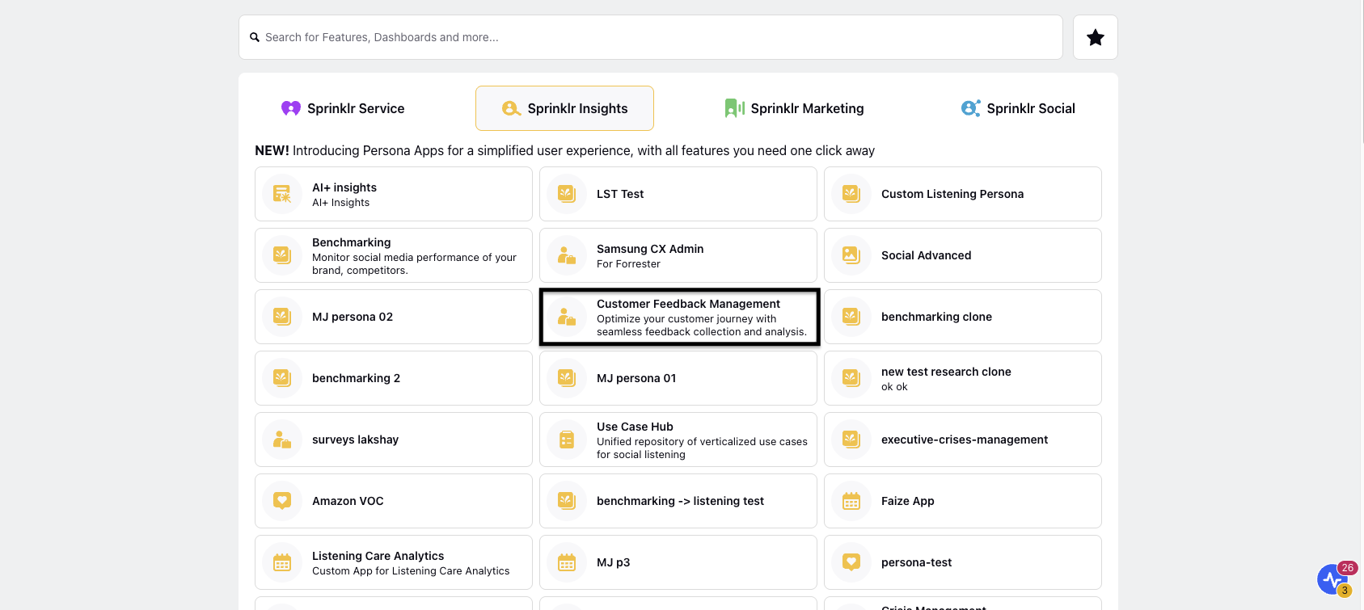Click the AI+ insights card icon
This screenshot has width=1364, height=610.
tap(282, 194)
